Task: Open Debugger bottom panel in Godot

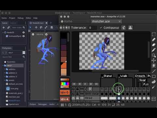Action: (x=43, y=104)
